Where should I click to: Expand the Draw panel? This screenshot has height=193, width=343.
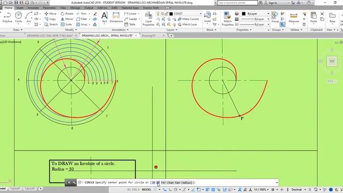click(18, 30)
